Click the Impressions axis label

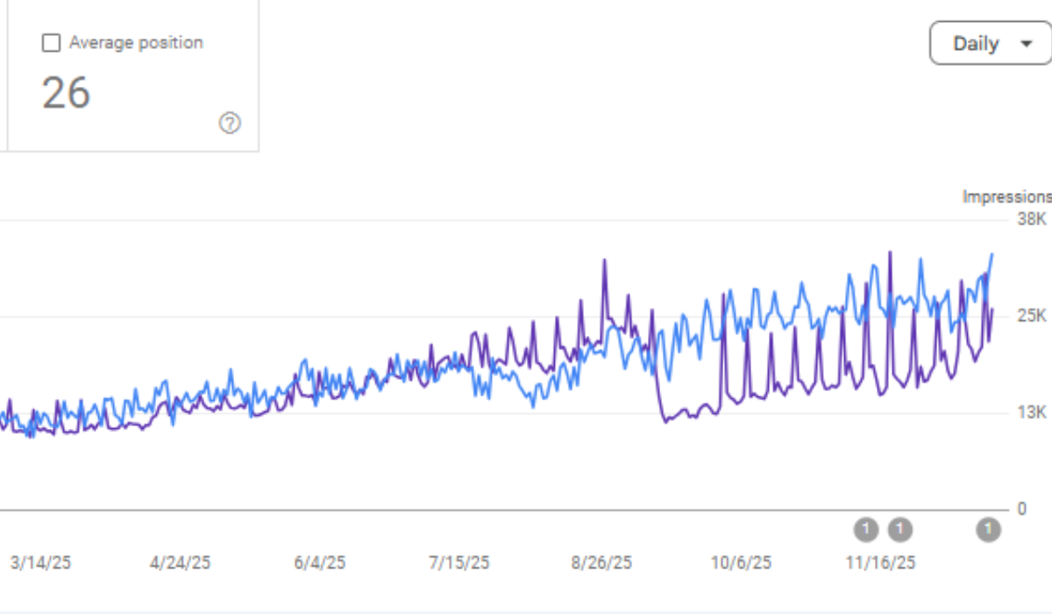click(x=1006, y=196)
